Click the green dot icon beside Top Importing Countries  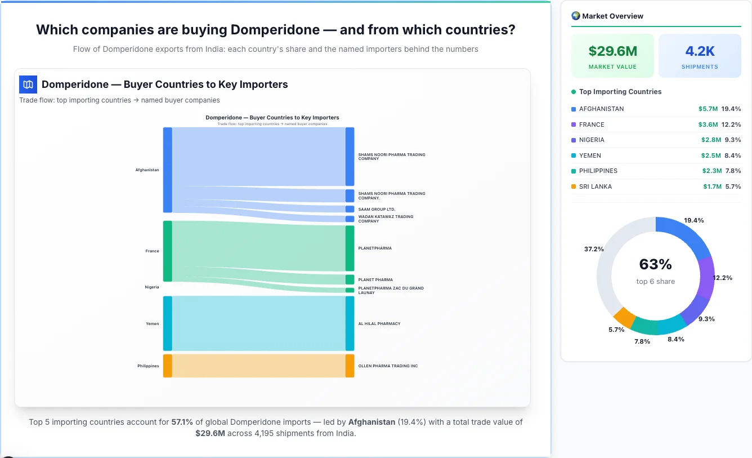tap(572, 91)
